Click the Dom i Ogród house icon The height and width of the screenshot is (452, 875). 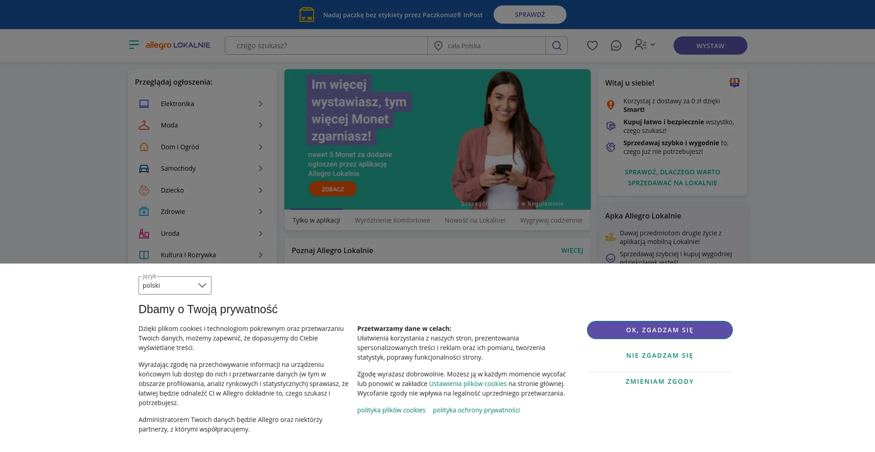click(144, 147)
